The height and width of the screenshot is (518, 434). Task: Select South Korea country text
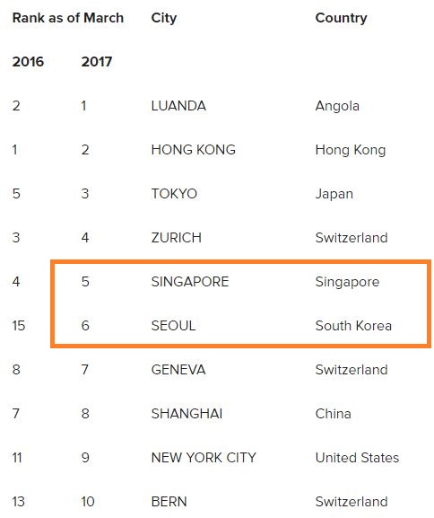pyautogui.click(x=353, y=326)
